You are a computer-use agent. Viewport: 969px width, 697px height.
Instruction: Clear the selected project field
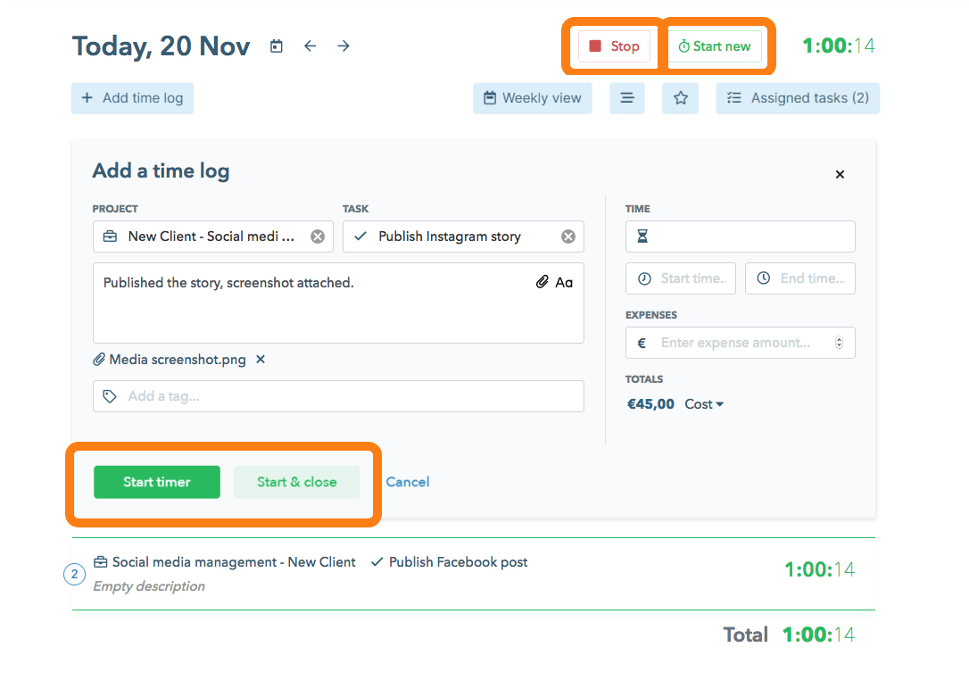(x=318, y=236)
